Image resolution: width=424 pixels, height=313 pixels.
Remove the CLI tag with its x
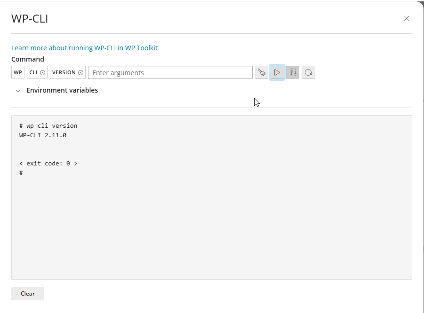pyautogui.click(x=42, y=72)
